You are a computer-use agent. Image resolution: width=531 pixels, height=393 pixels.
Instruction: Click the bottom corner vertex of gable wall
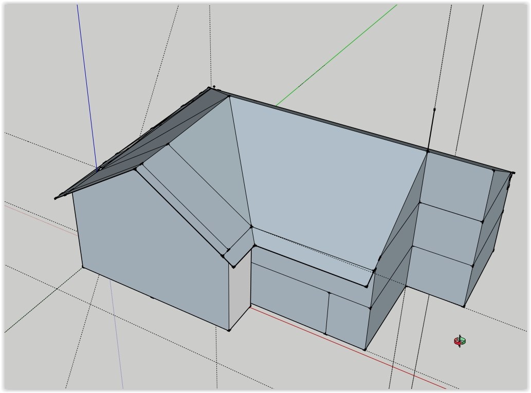coord(229,330)
